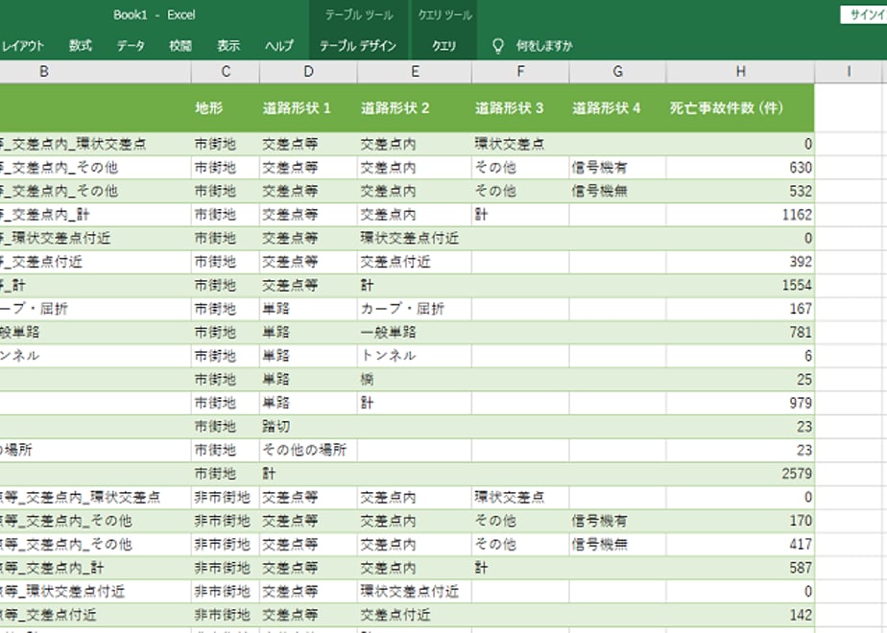
Task: Click 計 in column D of 2579 row
Action: [308, 474]
